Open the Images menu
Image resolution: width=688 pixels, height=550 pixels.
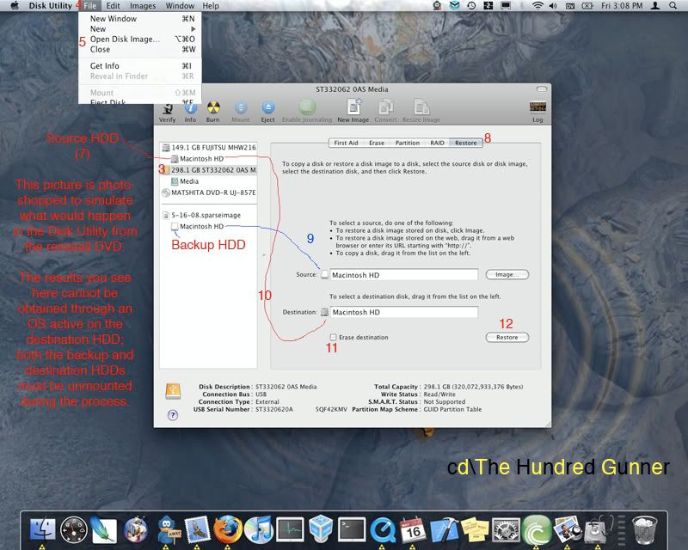143,6
